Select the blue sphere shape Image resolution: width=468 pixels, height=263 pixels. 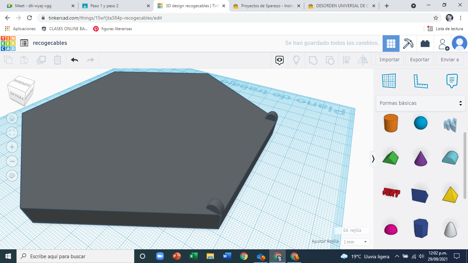421,123
